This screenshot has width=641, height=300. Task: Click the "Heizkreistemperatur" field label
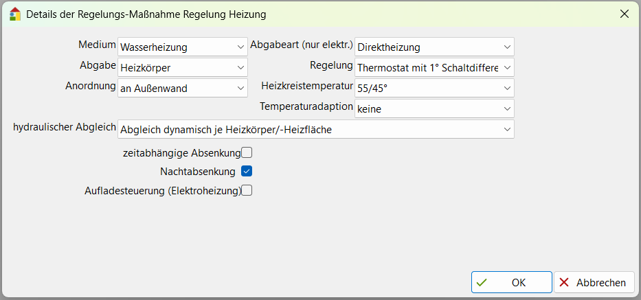(x=307, y=86)
